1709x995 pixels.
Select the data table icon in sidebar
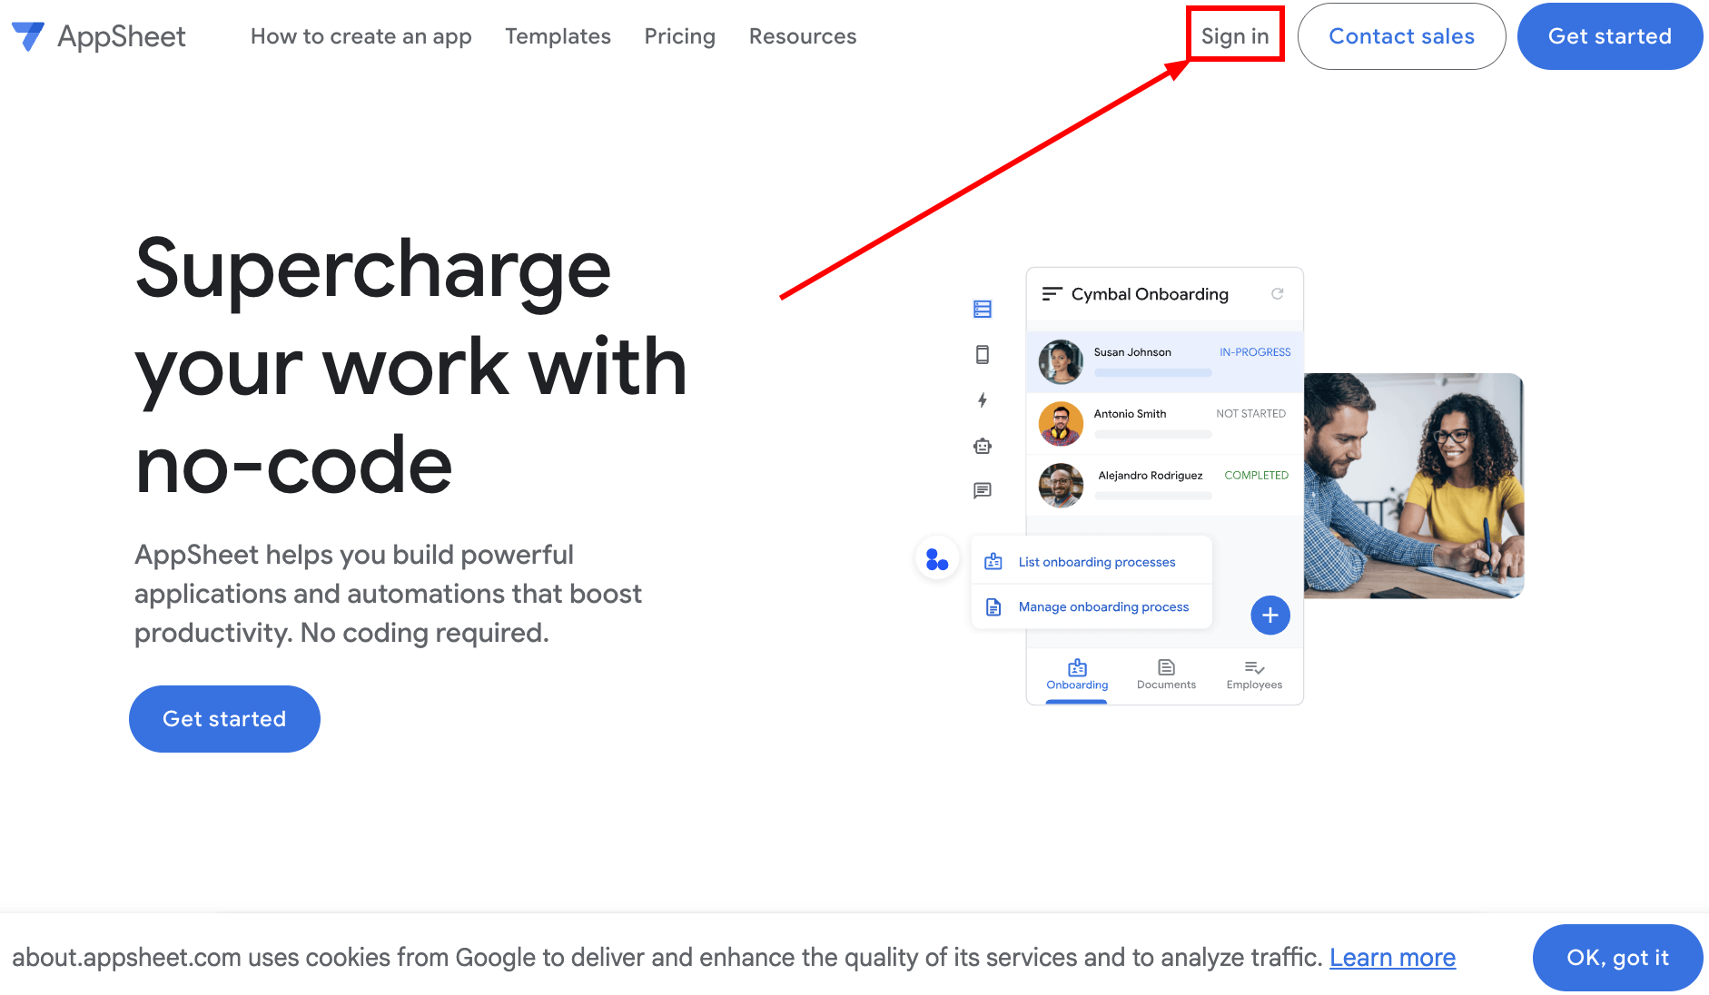tap(983, 310)
